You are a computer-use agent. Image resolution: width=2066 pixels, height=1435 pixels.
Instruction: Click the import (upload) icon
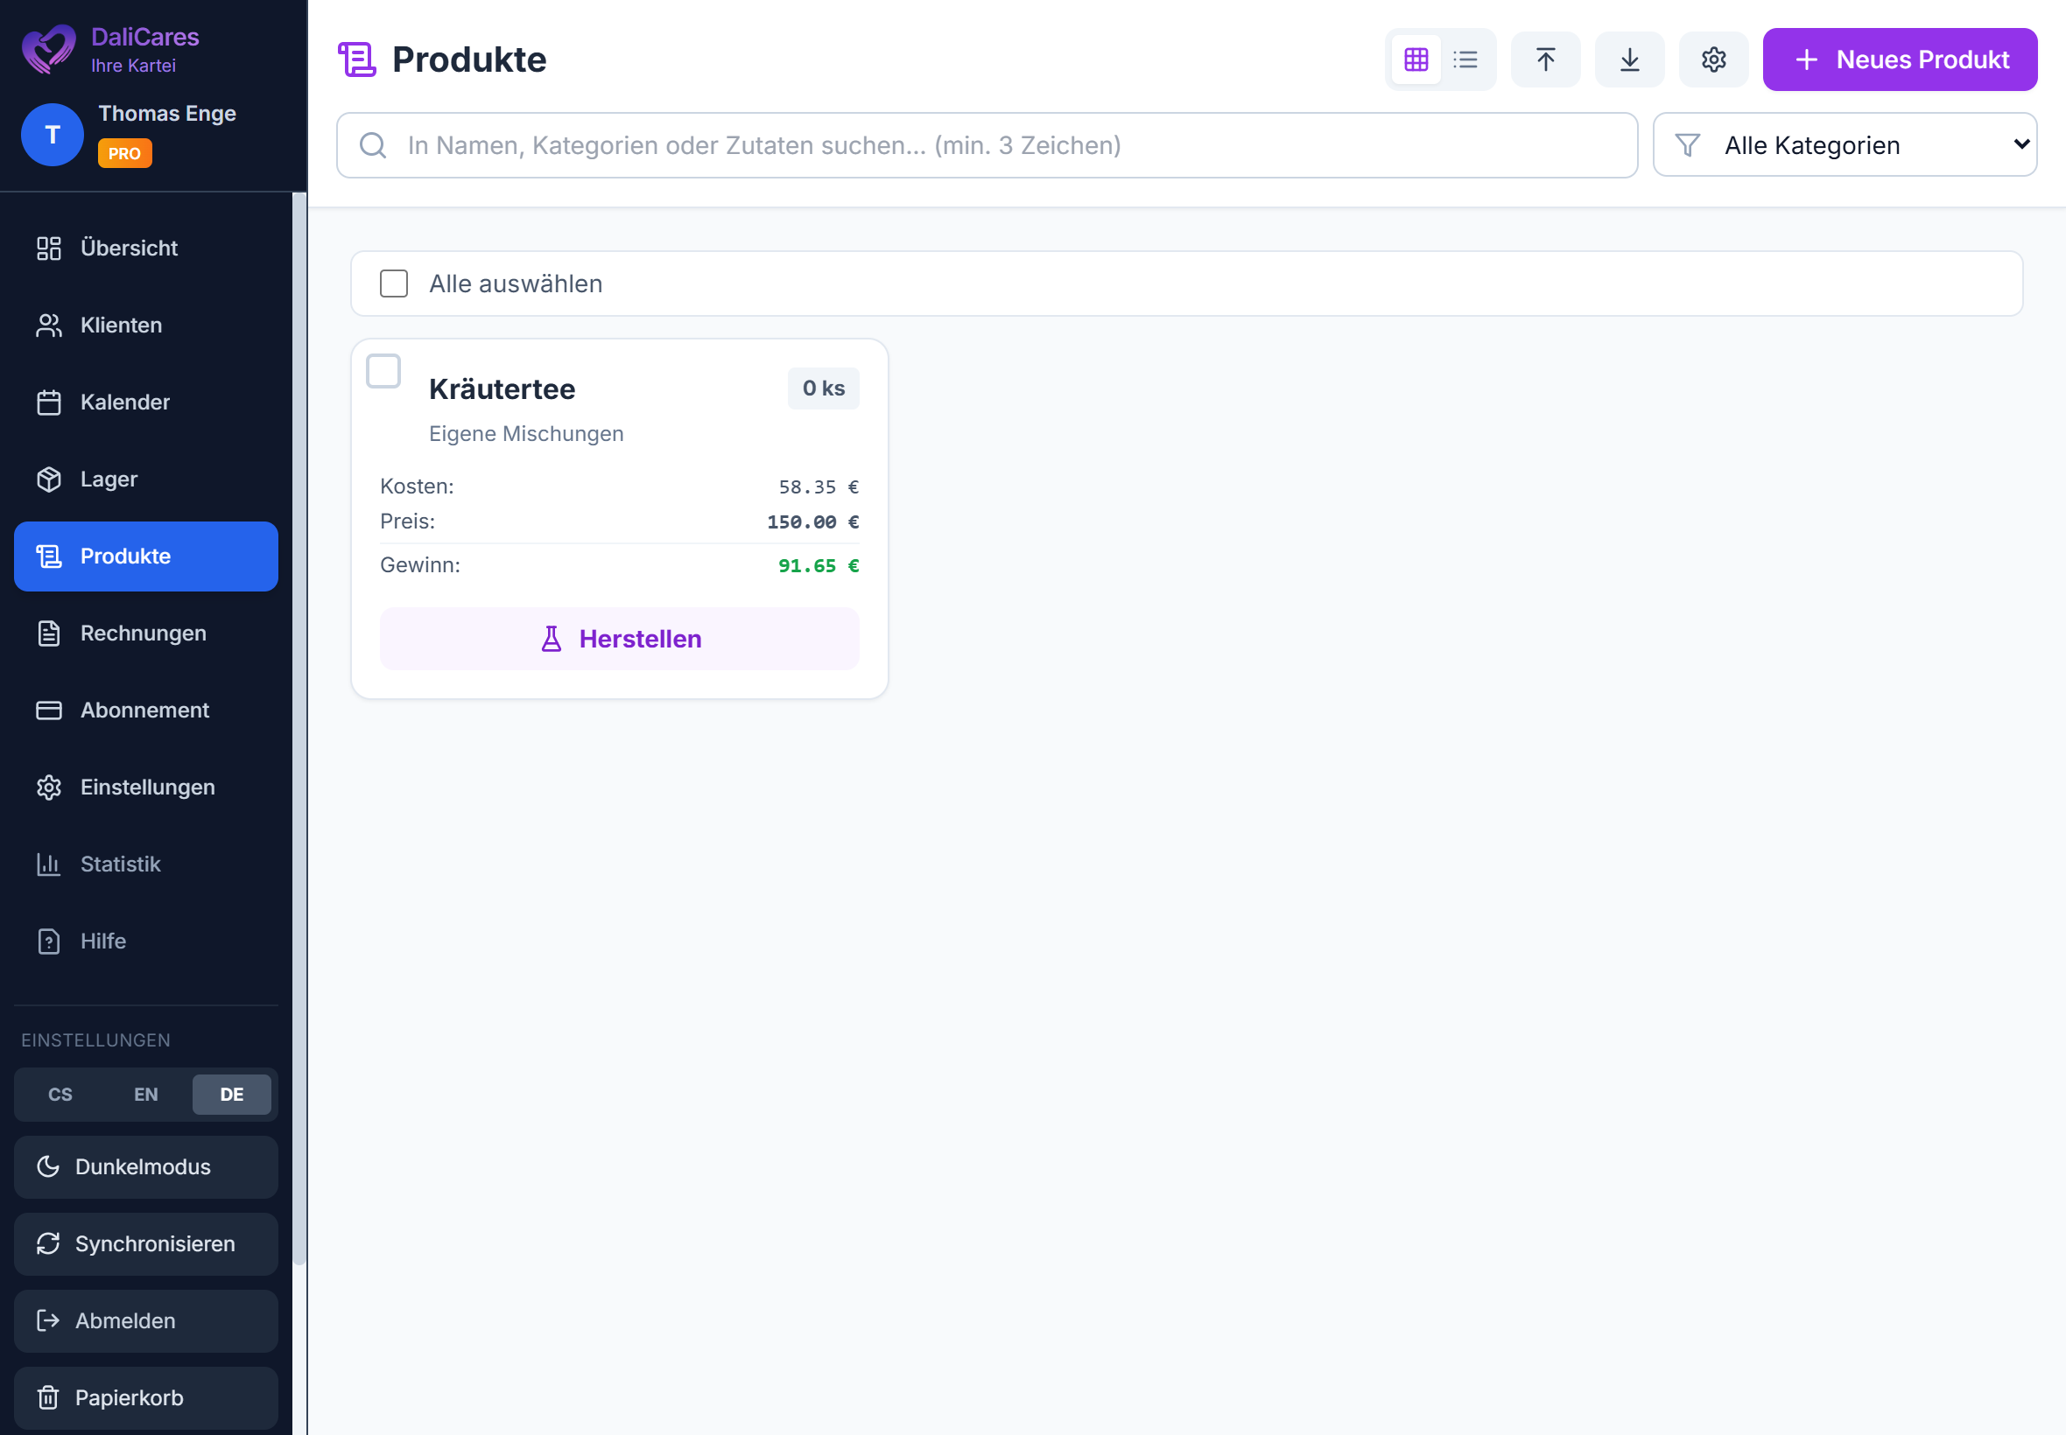click(1544, 59)
